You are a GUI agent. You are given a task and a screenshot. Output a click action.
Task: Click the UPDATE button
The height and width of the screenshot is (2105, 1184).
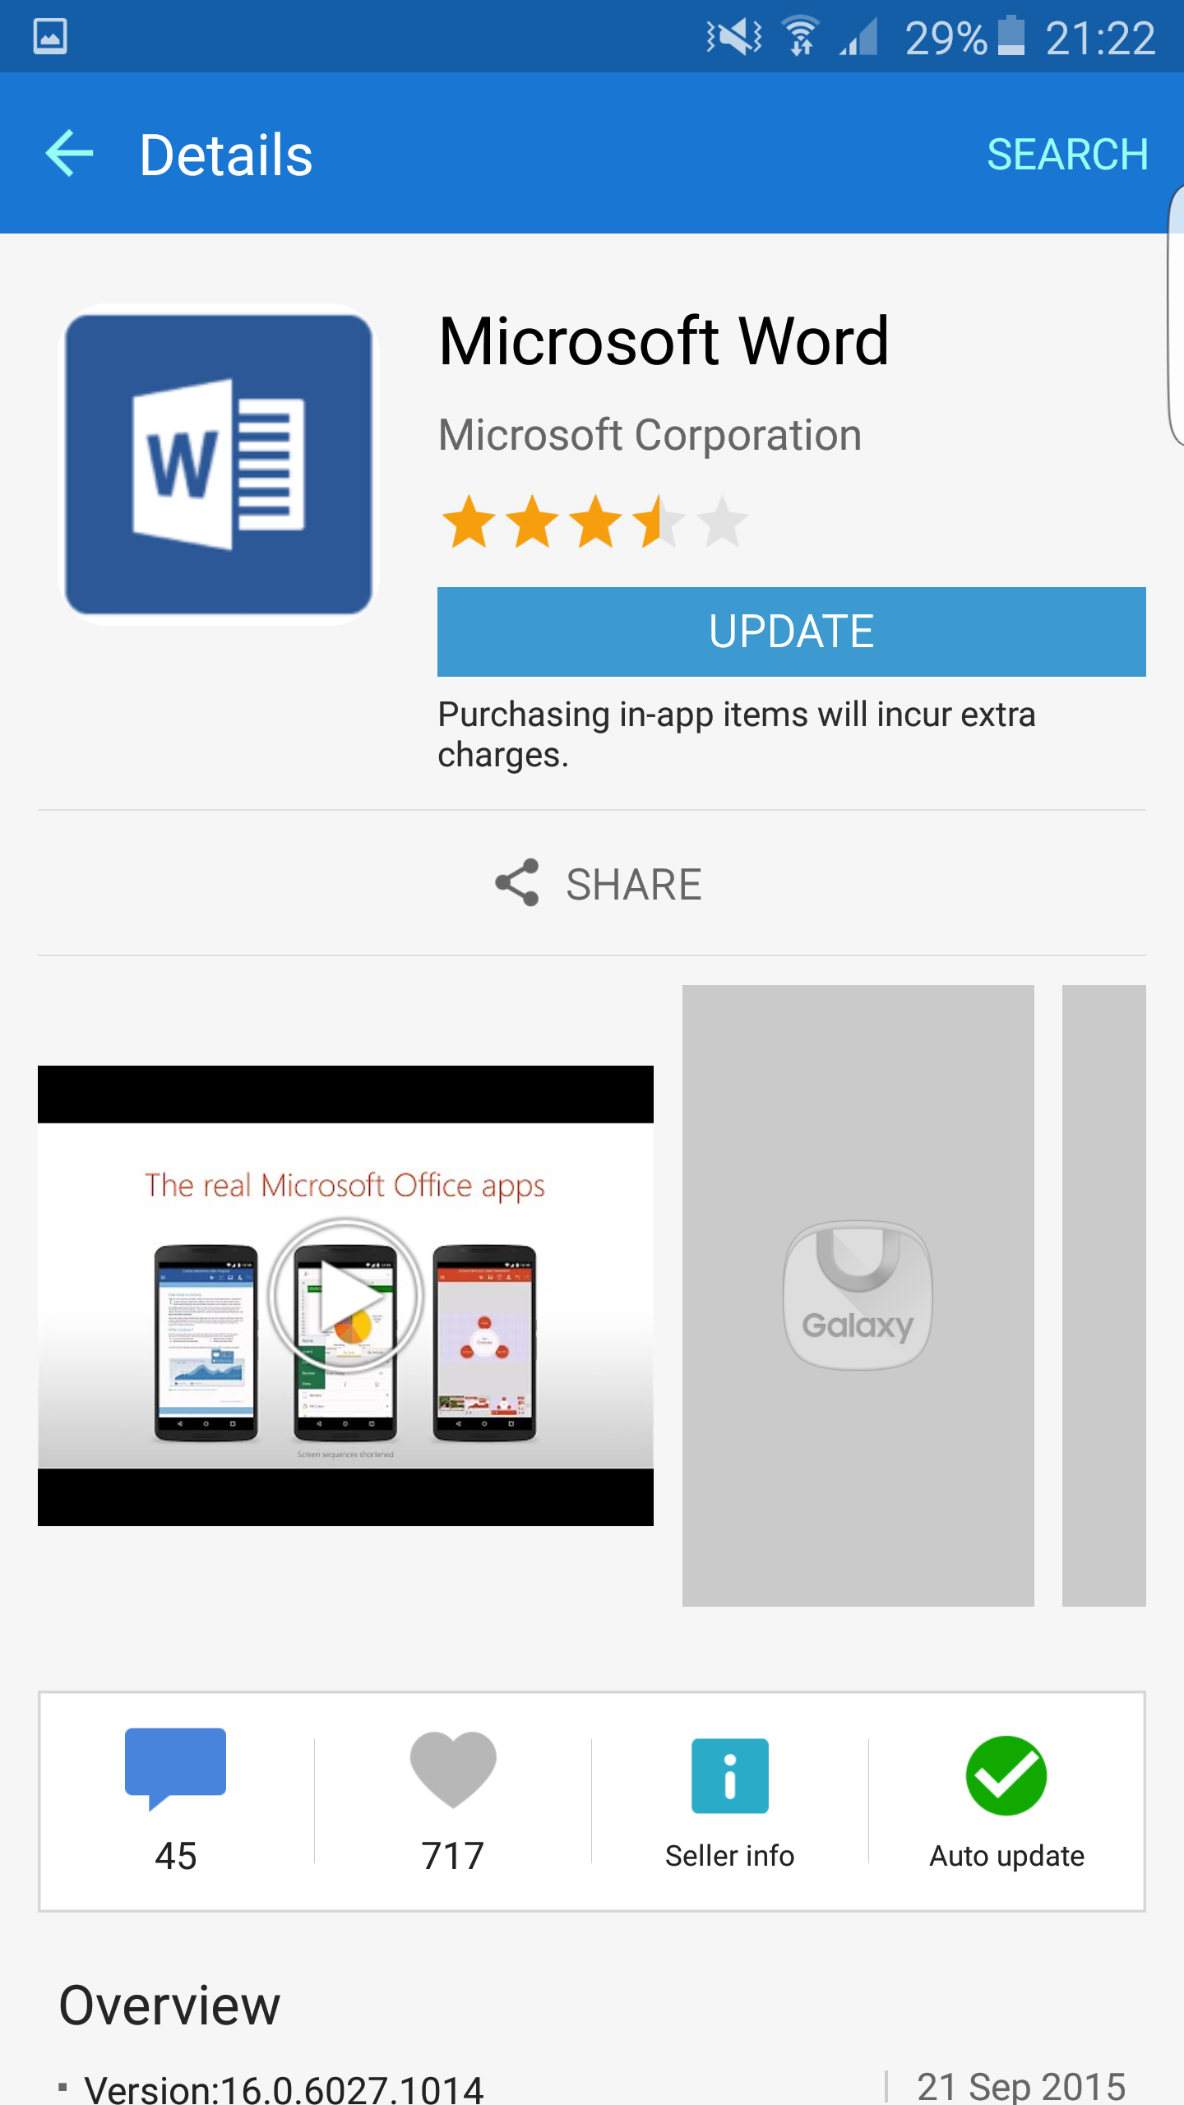tap(791, 631)
